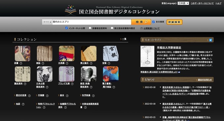Viewport: 224px width, 121px height.
Task: Open このデータベースについて link
Action: click(x=202, y=3)
